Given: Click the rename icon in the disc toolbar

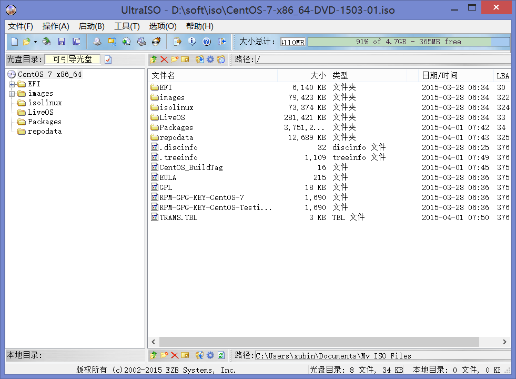Looking at the screenshot, I should point(185,59).
